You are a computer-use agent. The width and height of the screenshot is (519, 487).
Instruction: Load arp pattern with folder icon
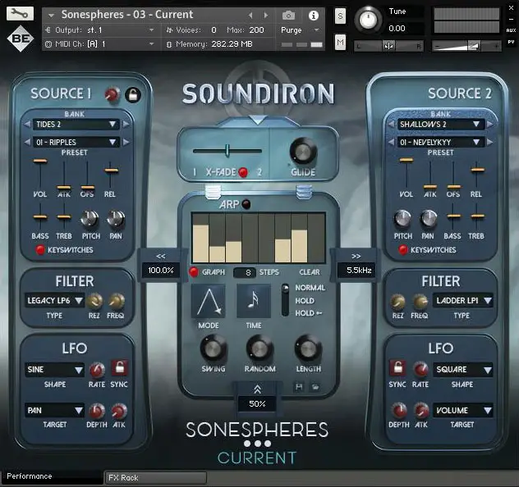315,387
